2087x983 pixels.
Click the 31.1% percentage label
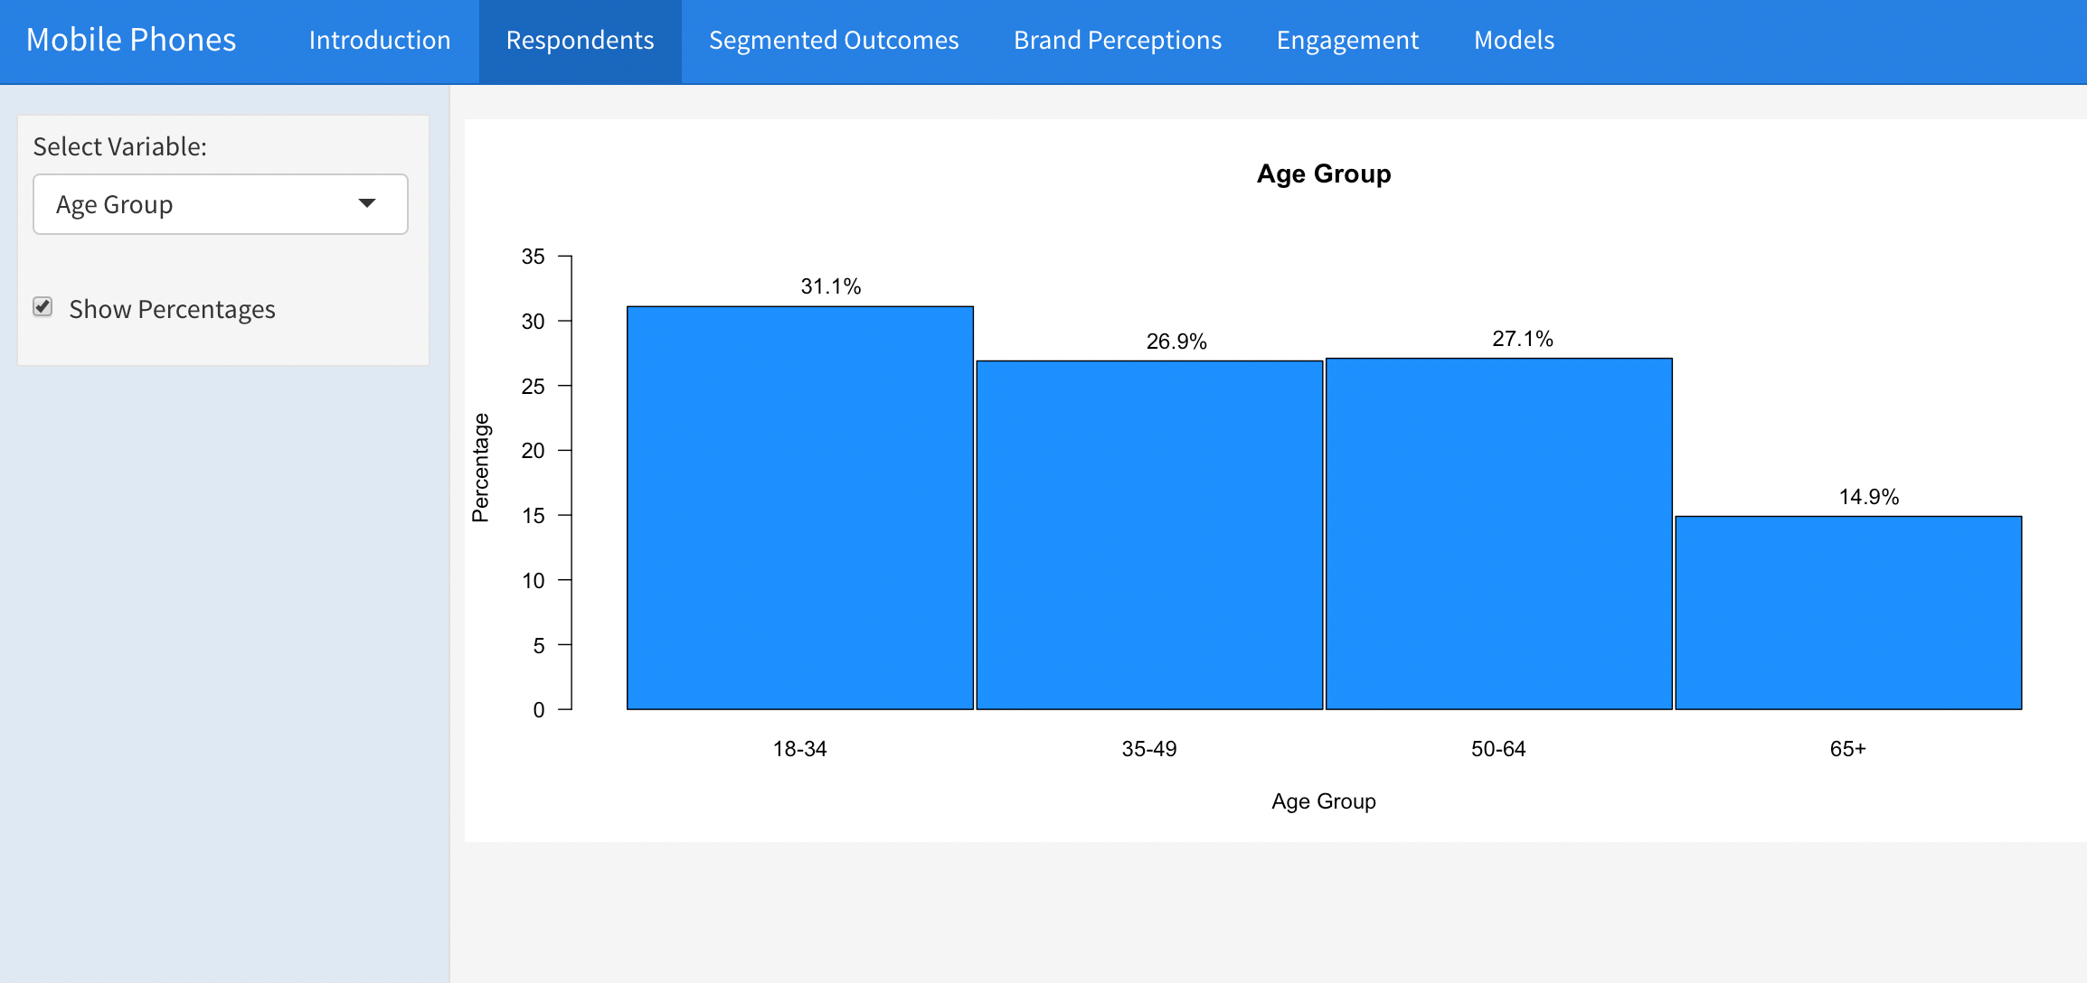830,286
